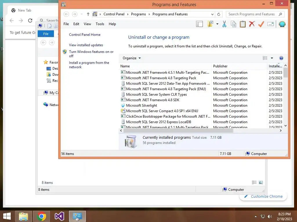Viewport: 297px width, 222px height.
Task: Open the Edit menu
Action: tap(76, 24)
